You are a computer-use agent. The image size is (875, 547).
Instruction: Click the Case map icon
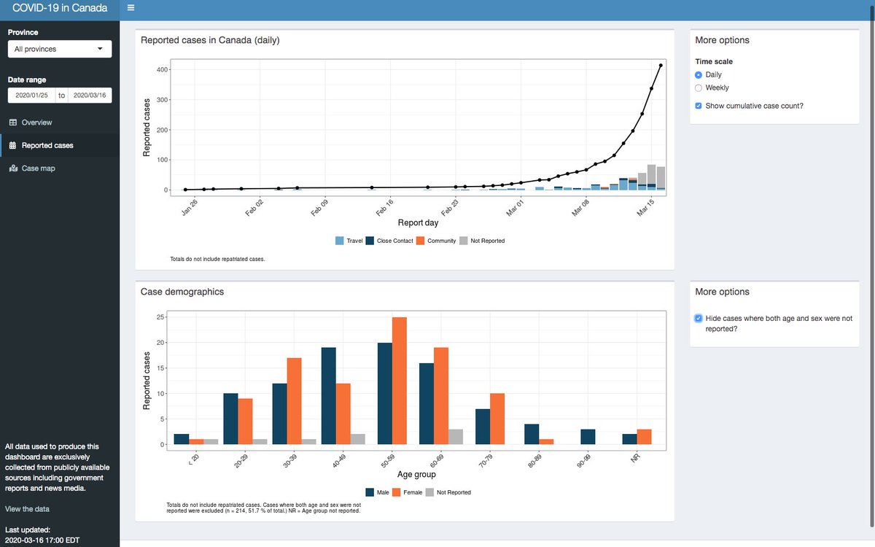coord(12,168)
